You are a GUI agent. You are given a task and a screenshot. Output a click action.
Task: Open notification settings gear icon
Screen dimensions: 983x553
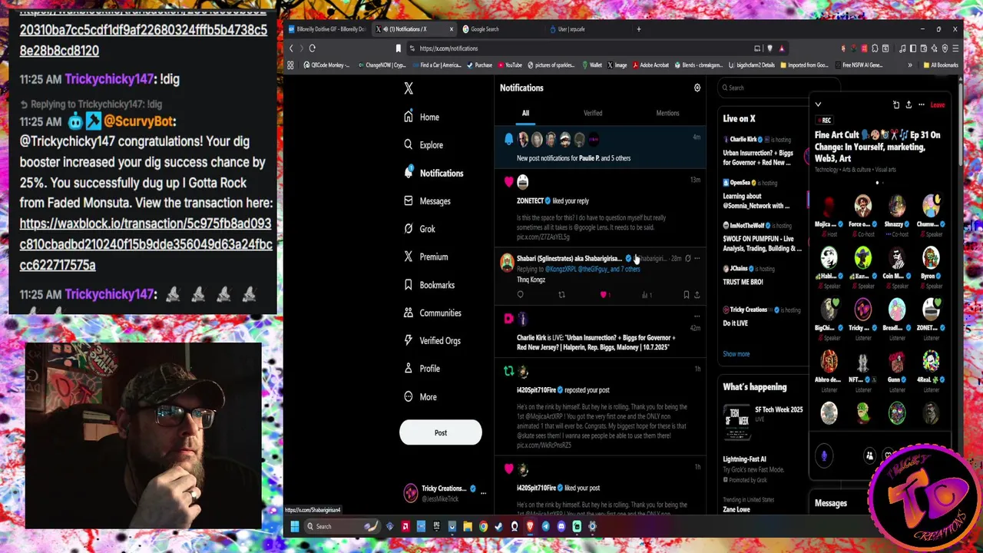(697, 88)
